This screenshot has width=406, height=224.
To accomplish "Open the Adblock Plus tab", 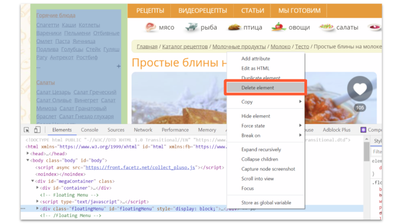I will (336, 130).
